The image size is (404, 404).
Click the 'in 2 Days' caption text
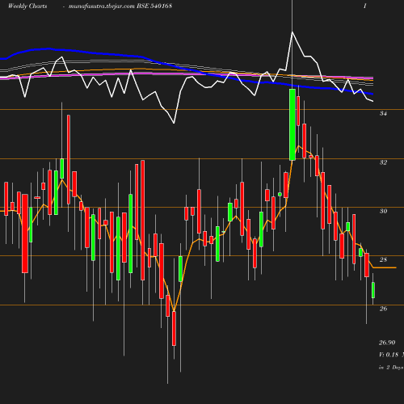click(391, 368)
